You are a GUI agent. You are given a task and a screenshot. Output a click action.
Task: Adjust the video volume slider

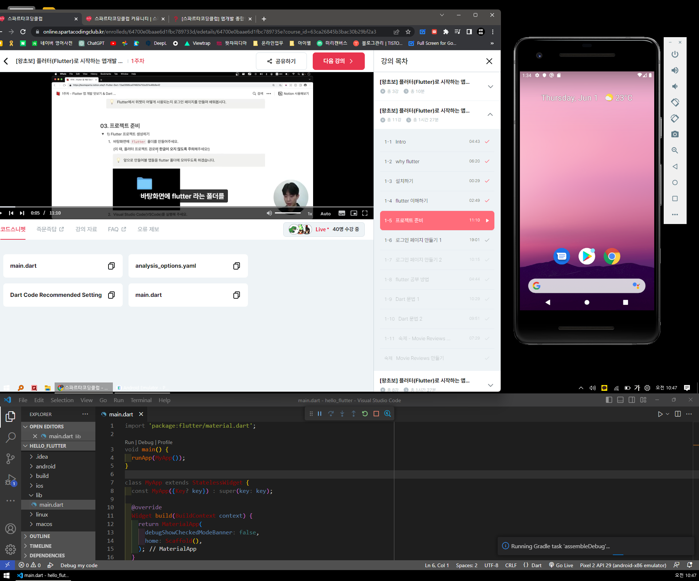pyautogui.click(x=288, y=213)
